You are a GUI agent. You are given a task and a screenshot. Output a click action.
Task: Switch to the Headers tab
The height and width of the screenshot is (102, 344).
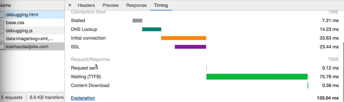(86, 5)
